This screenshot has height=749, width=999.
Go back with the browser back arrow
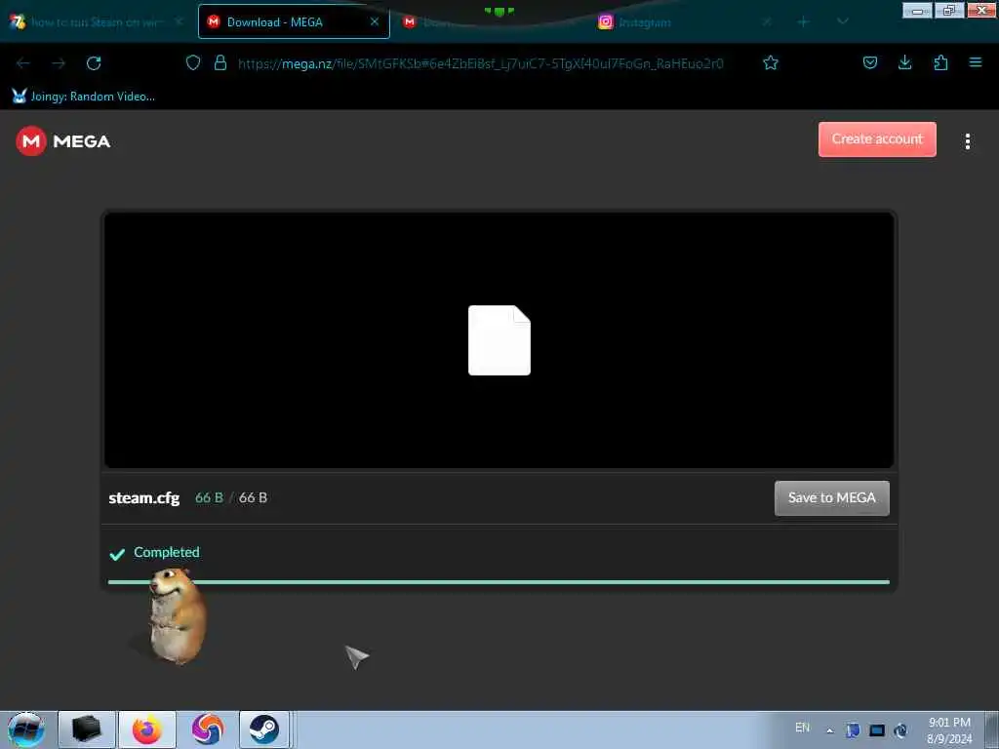(23, 63)
